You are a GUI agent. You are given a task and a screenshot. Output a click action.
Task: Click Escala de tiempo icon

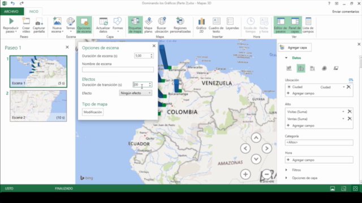[x=250, y=21]
